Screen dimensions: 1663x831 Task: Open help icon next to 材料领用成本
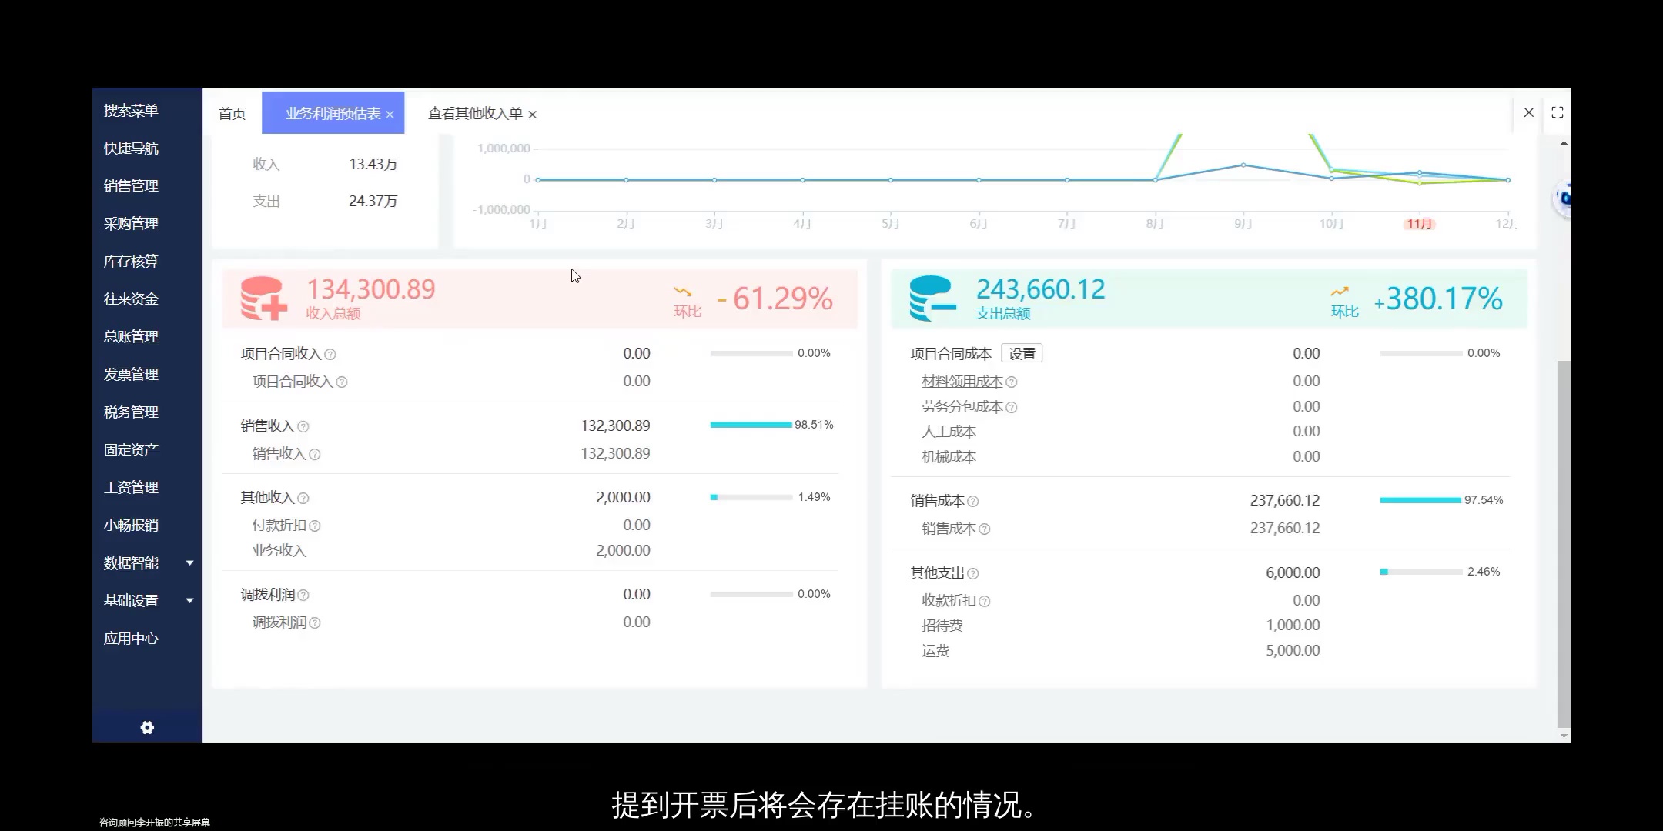coord(1012,381)
